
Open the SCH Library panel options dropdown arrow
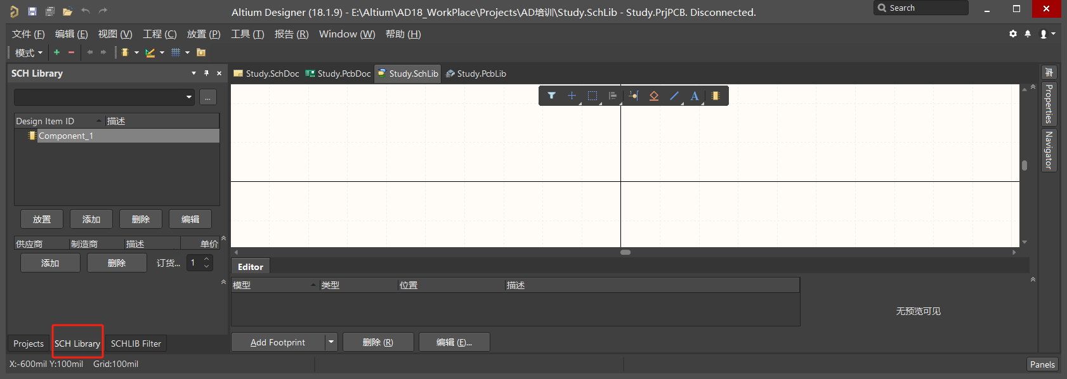coord(193,74)
